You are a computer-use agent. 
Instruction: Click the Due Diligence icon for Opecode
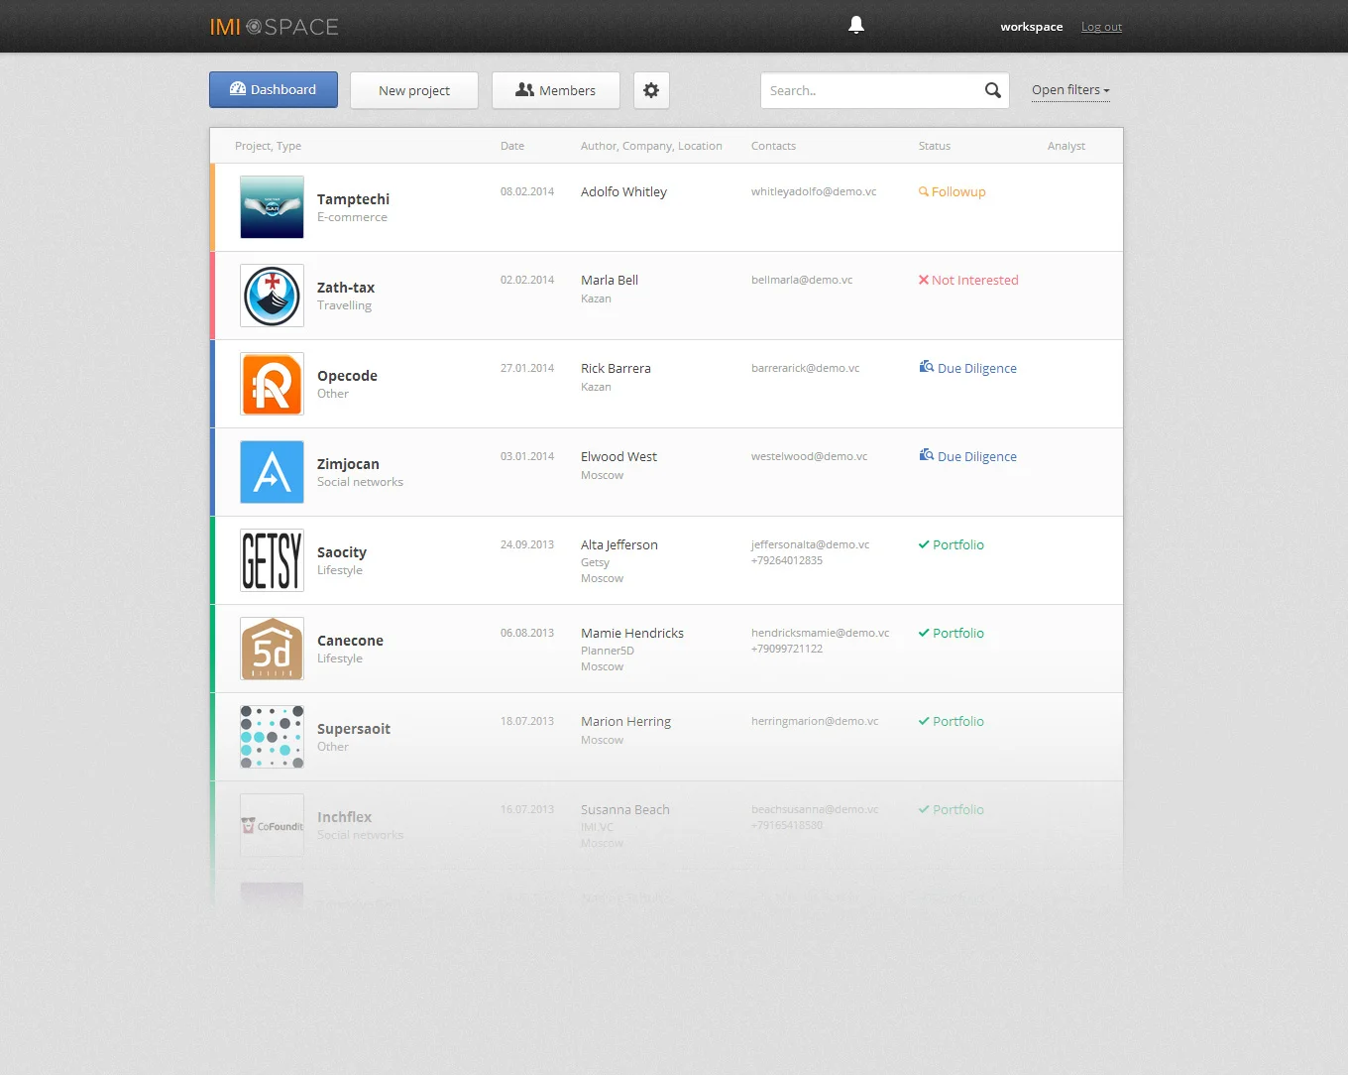pyautogui.click(x=926, y=368)
